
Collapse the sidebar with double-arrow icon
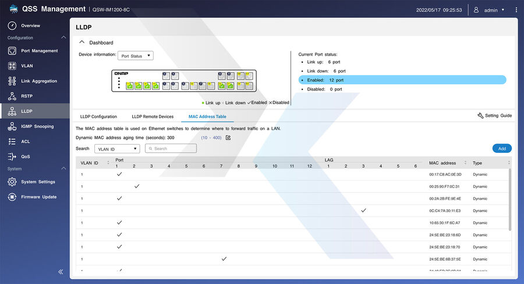pyautogui.click(x=61, y=272)
